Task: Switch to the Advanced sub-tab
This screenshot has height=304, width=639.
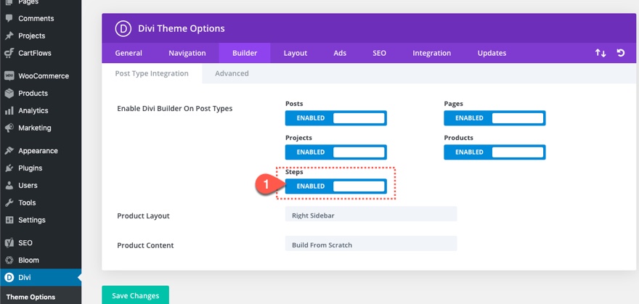Action: click(x=232, y=73)
